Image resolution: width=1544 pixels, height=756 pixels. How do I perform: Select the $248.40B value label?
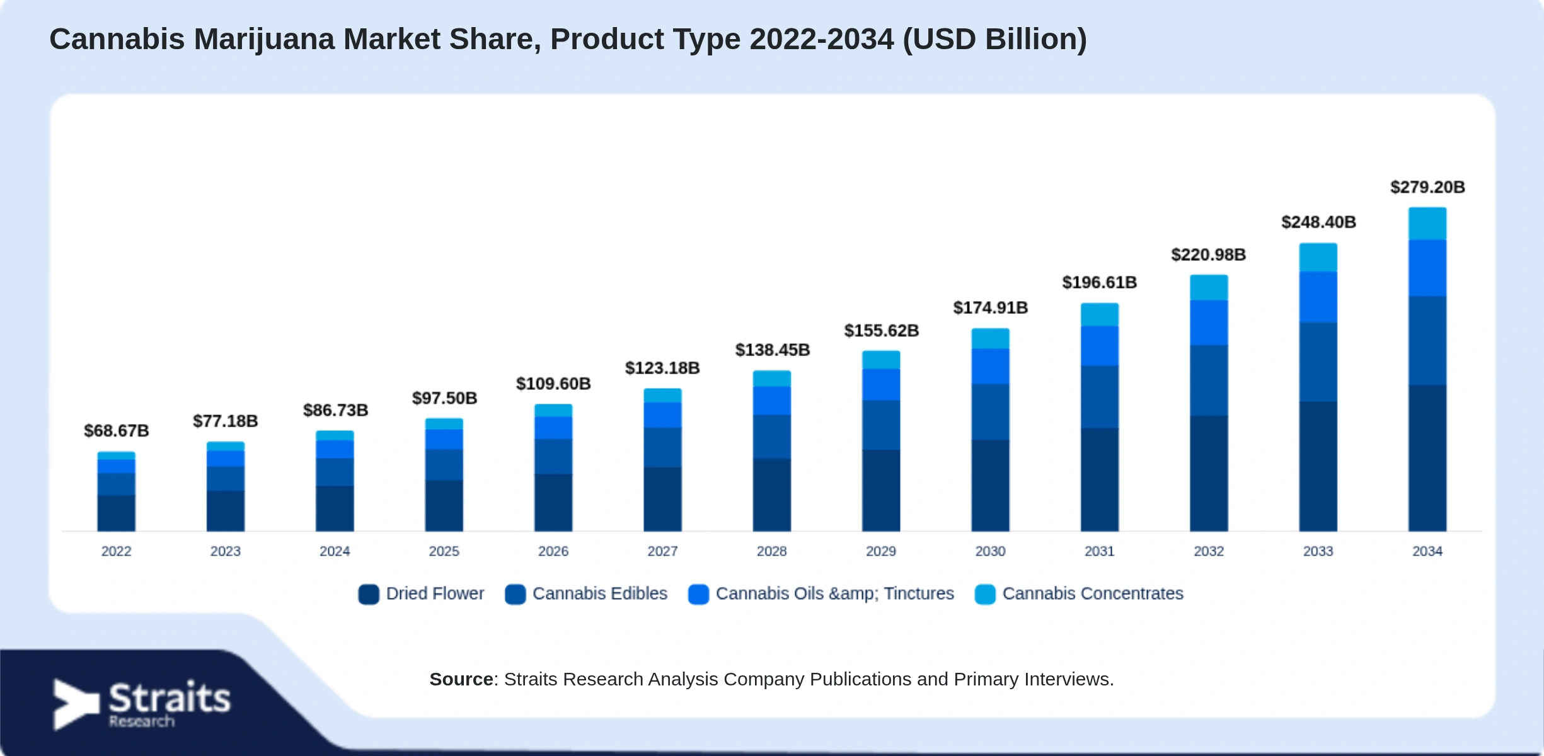point(1318,222)
